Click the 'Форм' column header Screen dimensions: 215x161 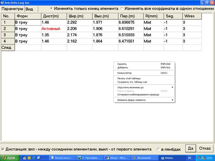(28, 16)
